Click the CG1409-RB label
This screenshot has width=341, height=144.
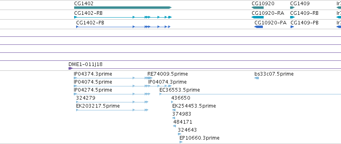point(304,13)
